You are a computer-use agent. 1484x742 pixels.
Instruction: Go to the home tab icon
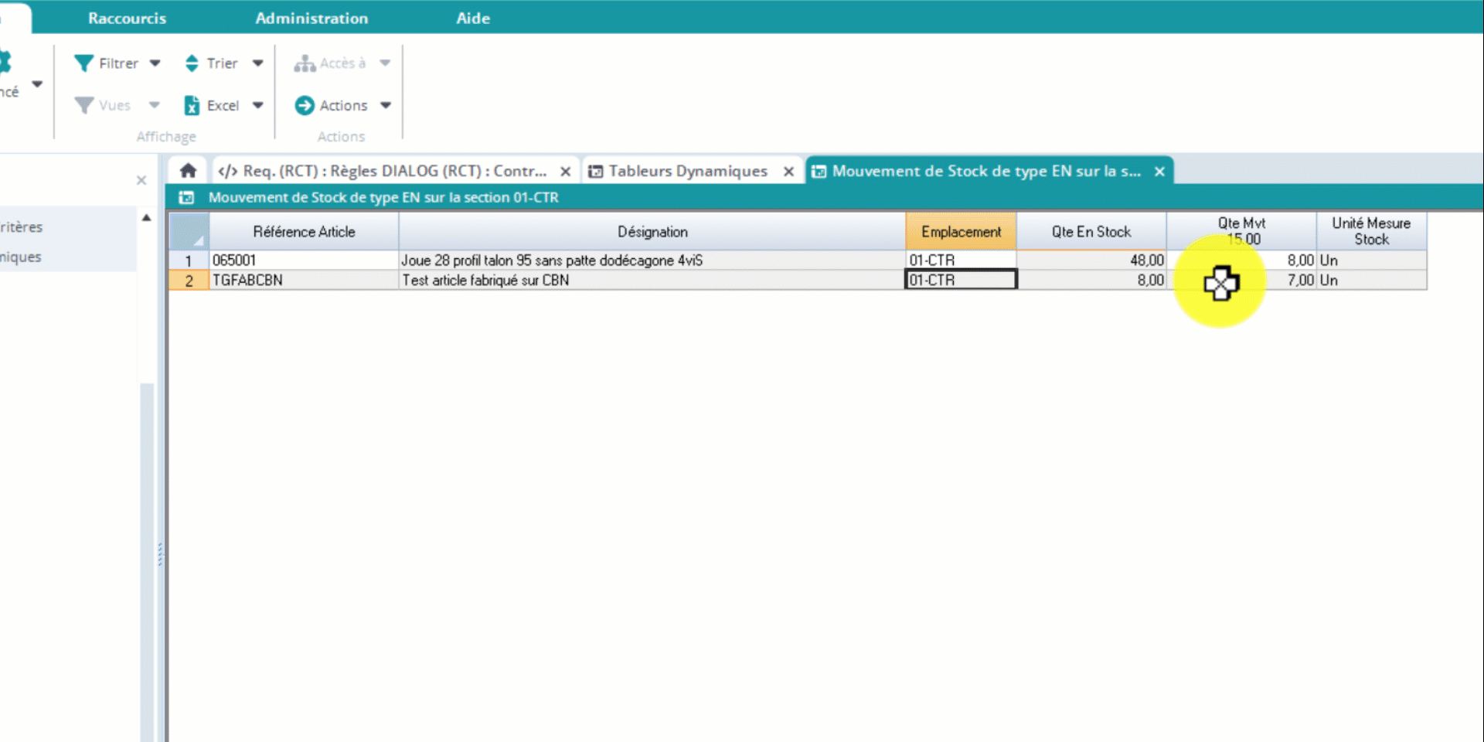click(188, 171)
